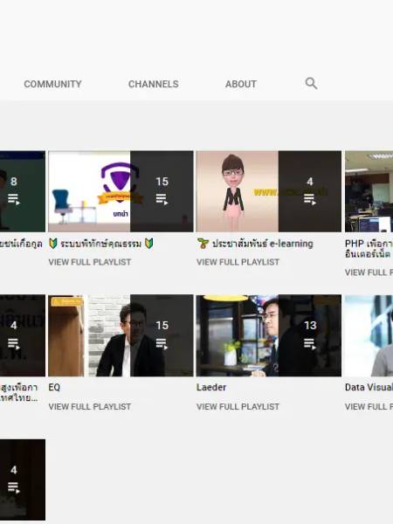The height and width of the screenshot is (524, 393).
Task: Click playlist icon on the 8-video thumbnail
Action: pyautogui.click(x=14, y=199)
